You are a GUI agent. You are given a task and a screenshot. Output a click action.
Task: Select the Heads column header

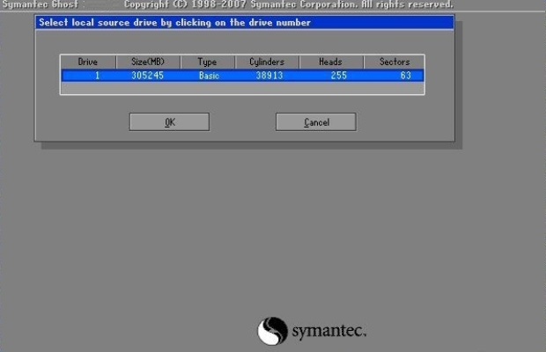pyautogui.click(x=330, y=62)
